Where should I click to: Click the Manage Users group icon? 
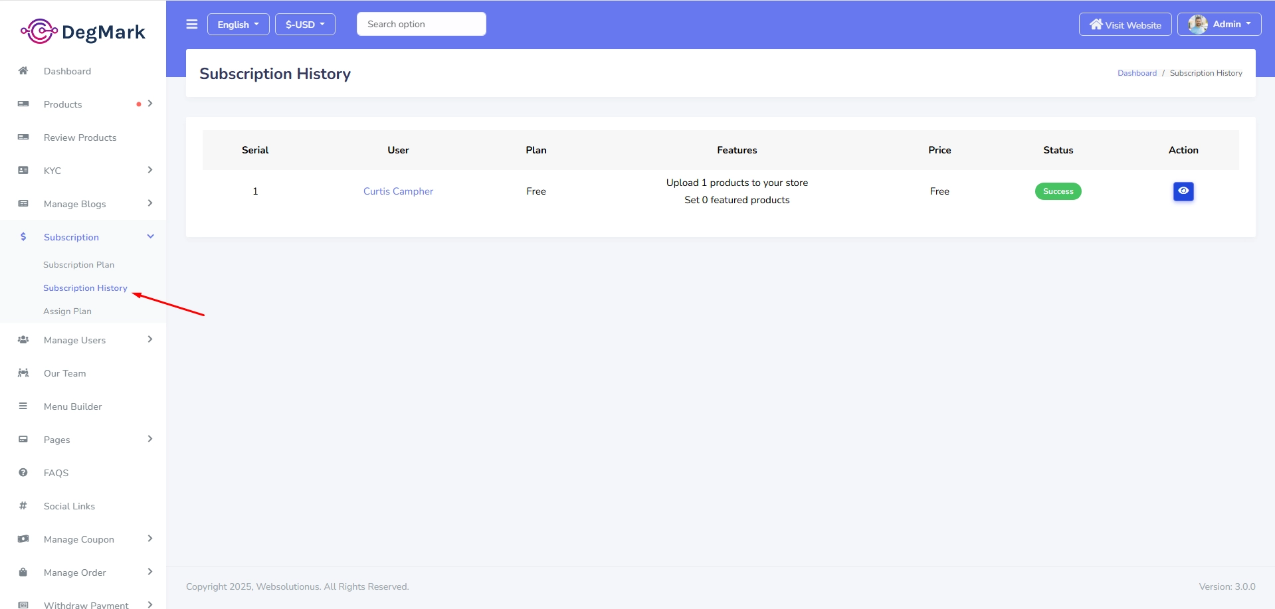tap(23, 340)
